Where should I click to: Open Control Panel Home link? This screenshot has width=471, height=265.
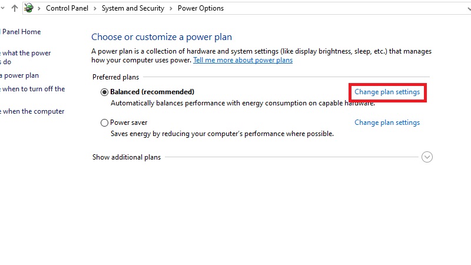21,32
